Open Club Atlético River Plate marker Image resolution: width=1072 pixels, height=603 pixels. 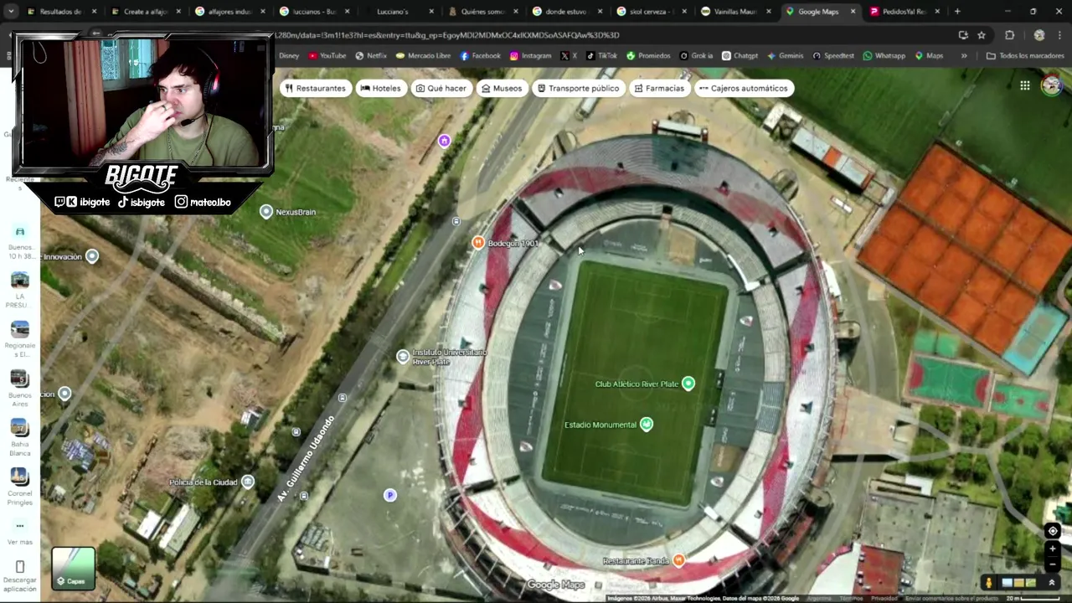pos(688,384)
